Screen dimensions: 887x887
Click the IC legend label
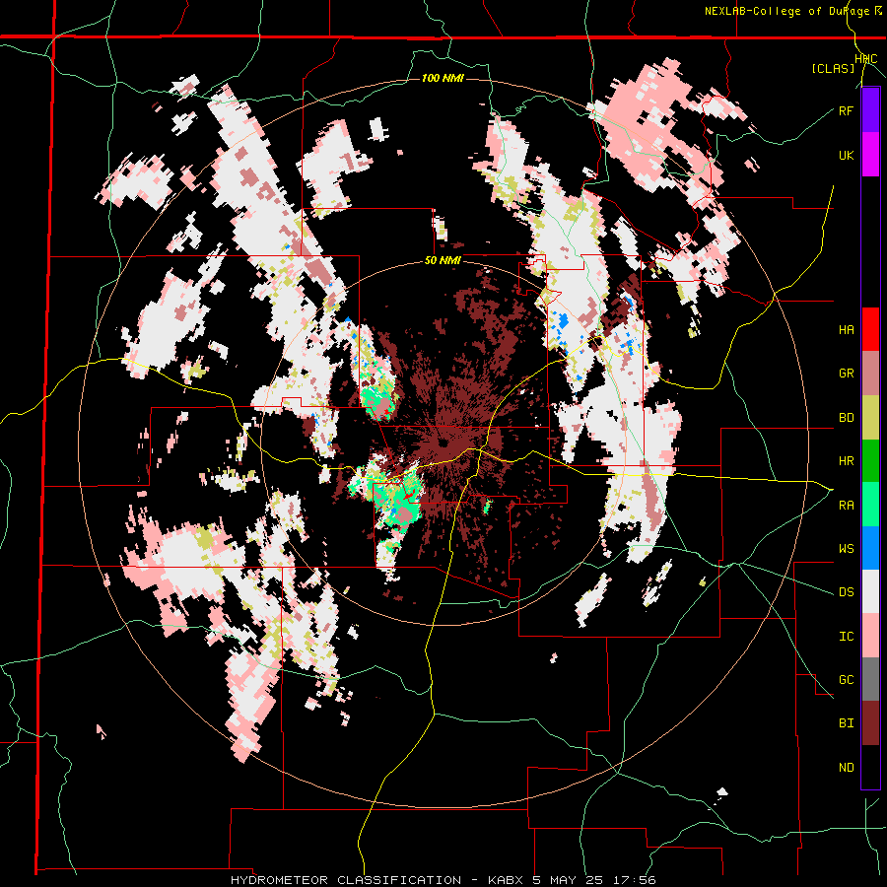tap(846, 637)
